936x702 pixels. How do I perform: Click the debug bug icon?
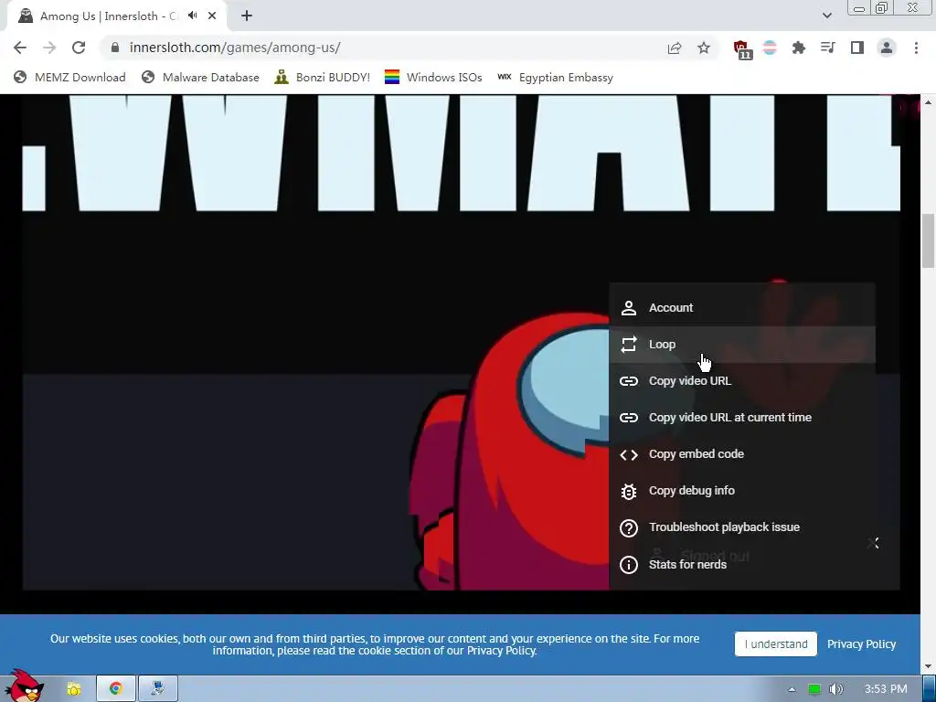coord(629,491)
